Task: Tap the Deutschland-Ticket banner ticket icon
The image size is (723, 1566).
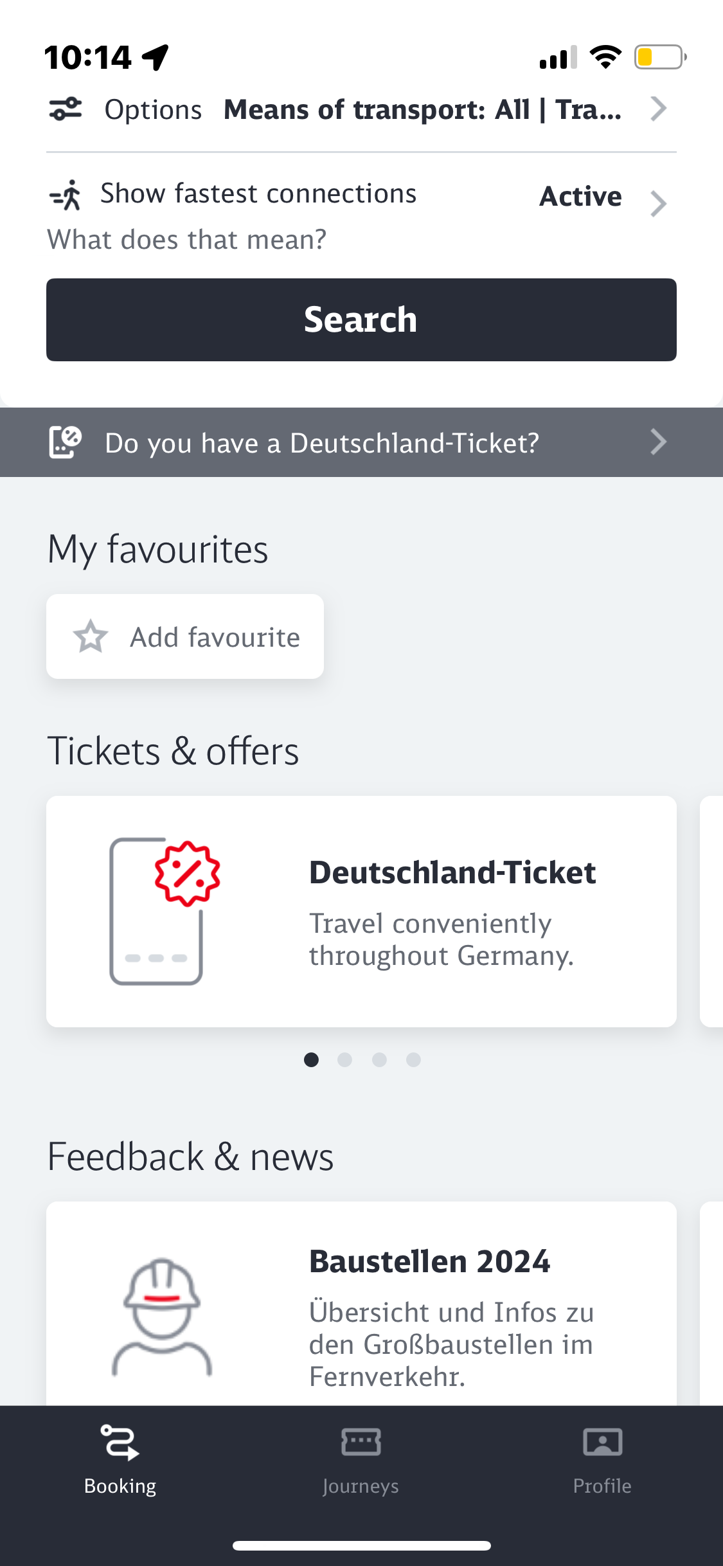Action: (66, 442)
